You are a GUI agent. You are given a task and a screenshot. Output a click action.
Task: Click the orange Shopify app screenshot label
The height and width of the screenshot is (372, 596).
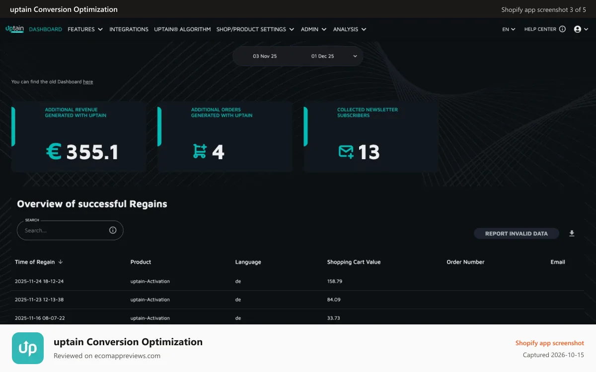click(x=550, y=343)
